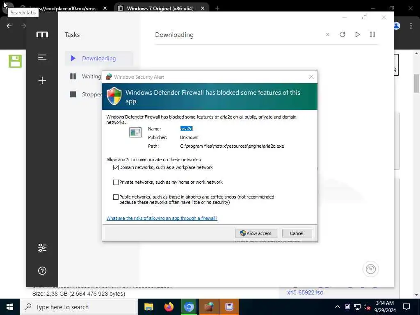Open the taskbar clock and date

385,307
